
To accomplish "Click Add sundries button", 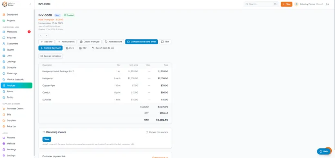I will coord(66,42).
